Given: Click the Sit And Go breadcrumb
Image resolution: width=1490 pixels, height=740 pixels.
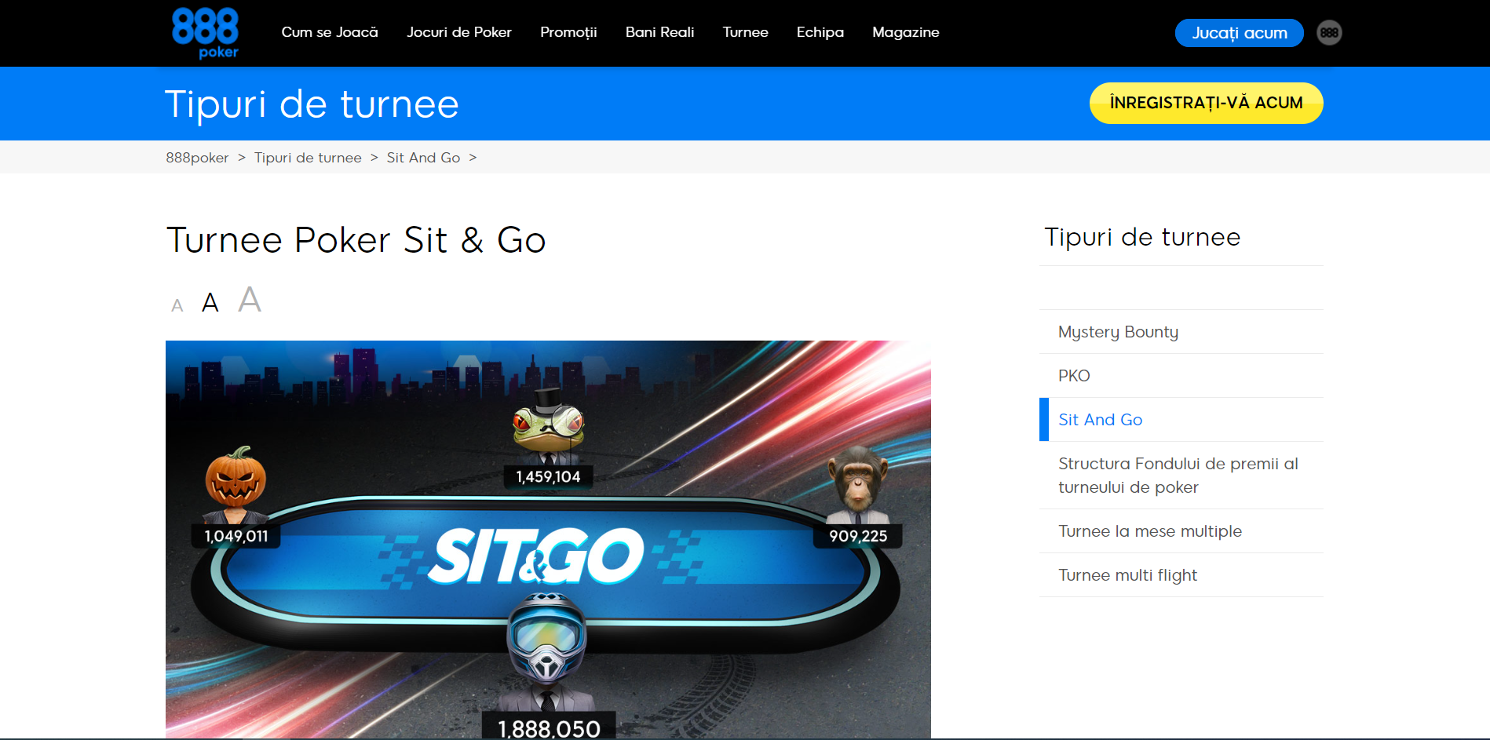Looking at the screenshot, I should click(424, 158).
